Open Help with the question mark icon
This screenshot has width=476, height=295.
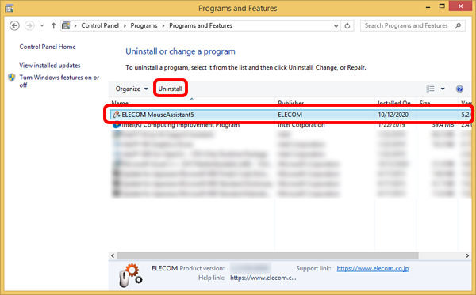tap(459, 89)
